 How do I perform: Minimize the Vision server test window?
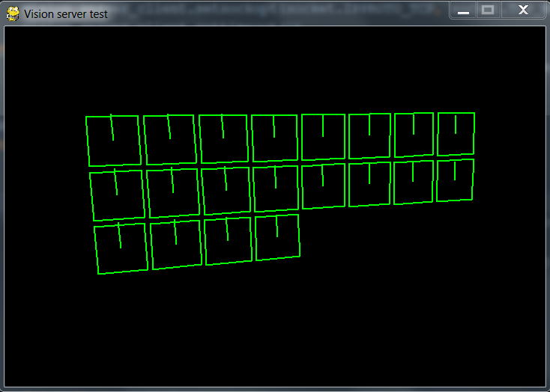coord(463,10)
